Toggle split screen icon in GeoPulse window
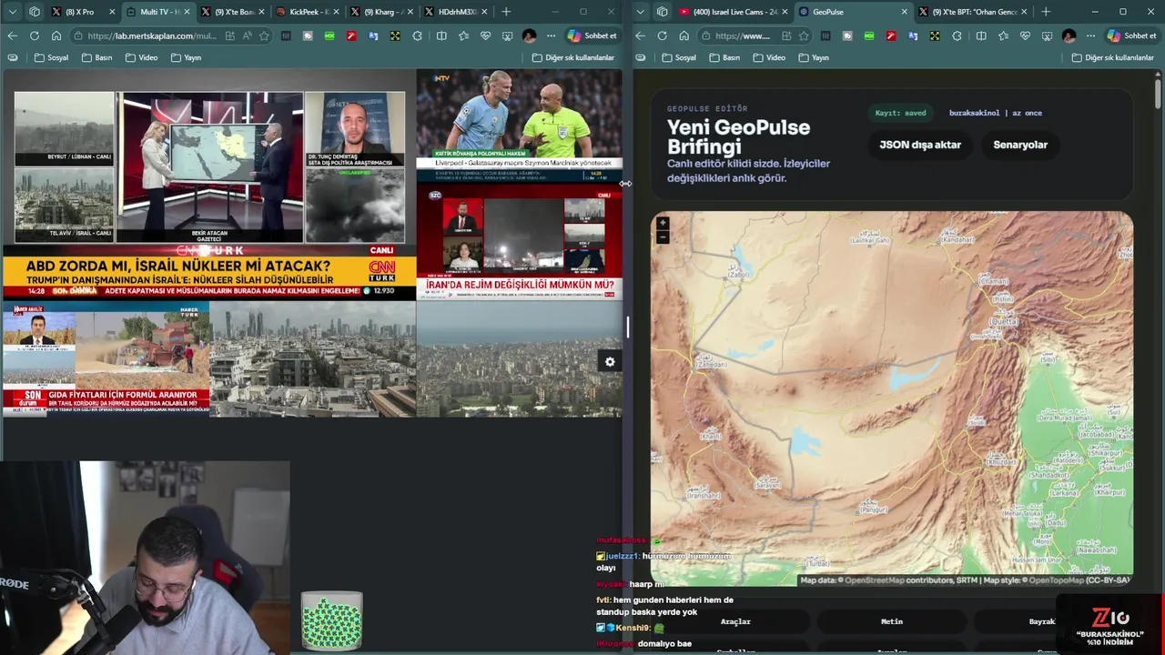Image resolution: width=1165 pixels, height=655 pixels. [x=981, y=35]
